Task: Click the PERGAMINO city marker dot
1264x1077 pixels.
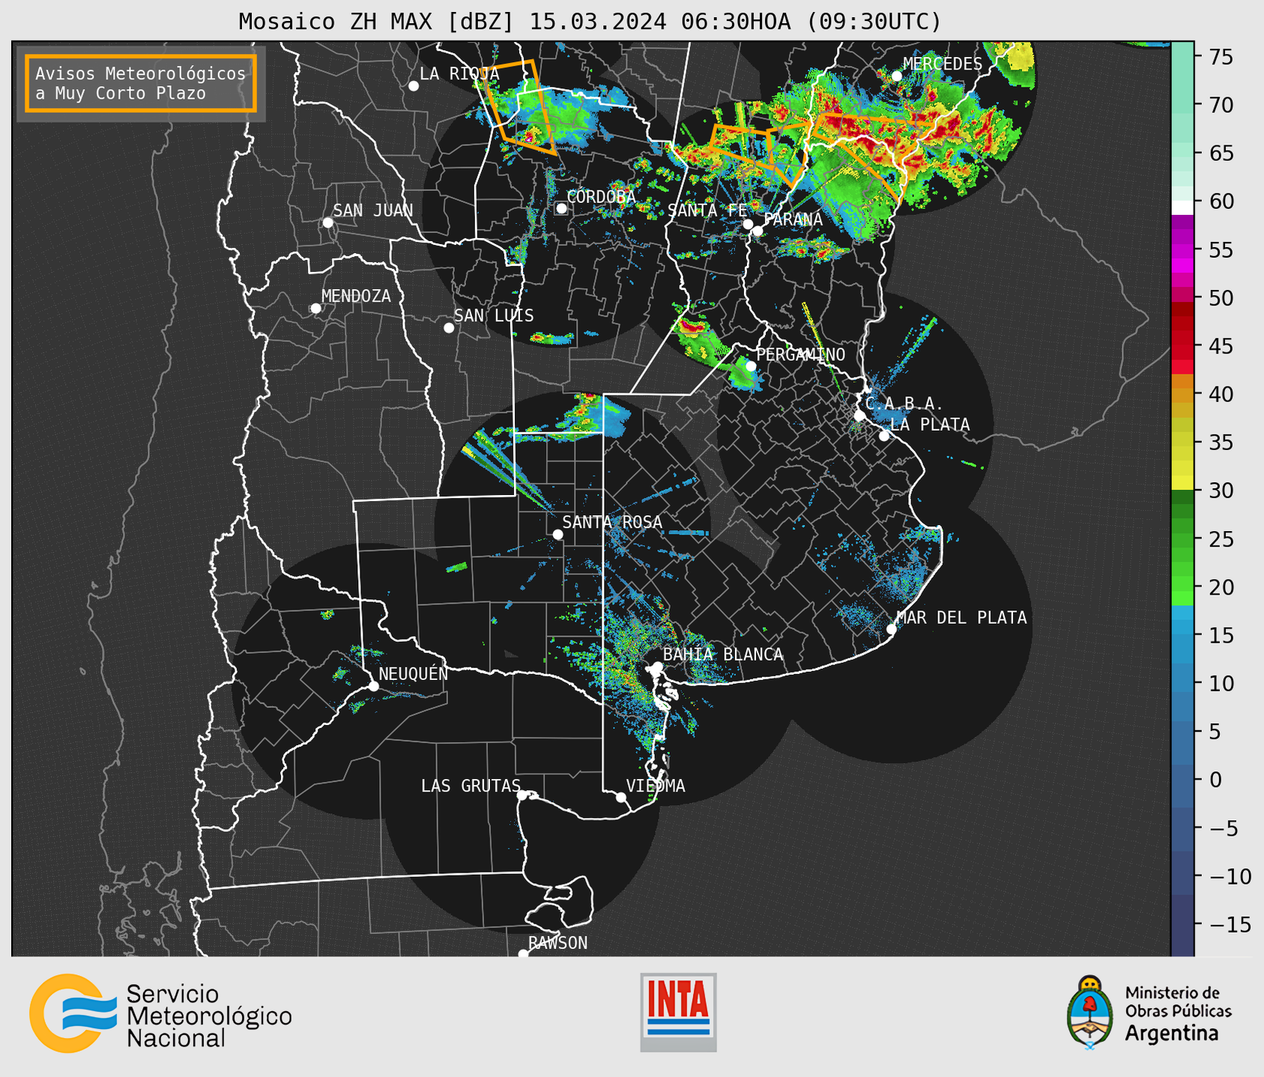Action: (751, 366)
